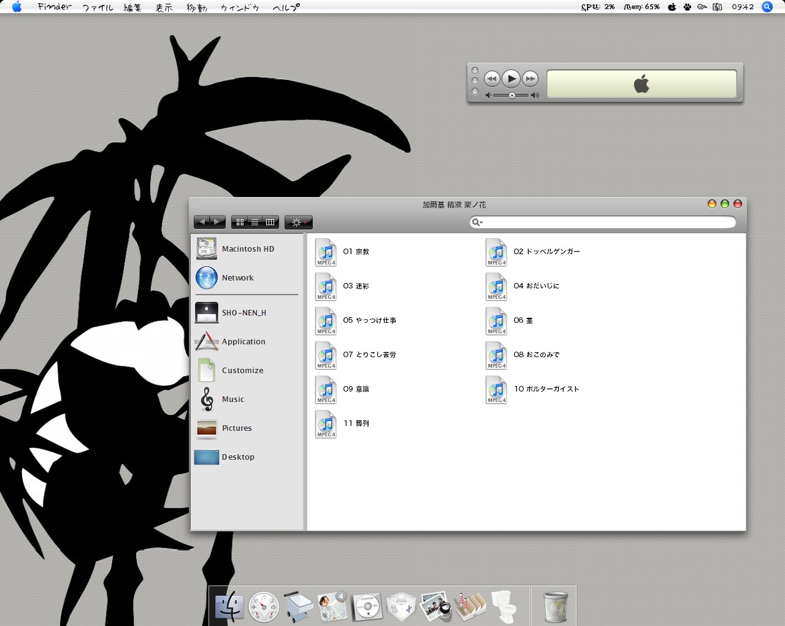Play music in the iTunes mini player
Image resolution: width=785 pixels, height=626 pixels.
(x=511, y=79)
